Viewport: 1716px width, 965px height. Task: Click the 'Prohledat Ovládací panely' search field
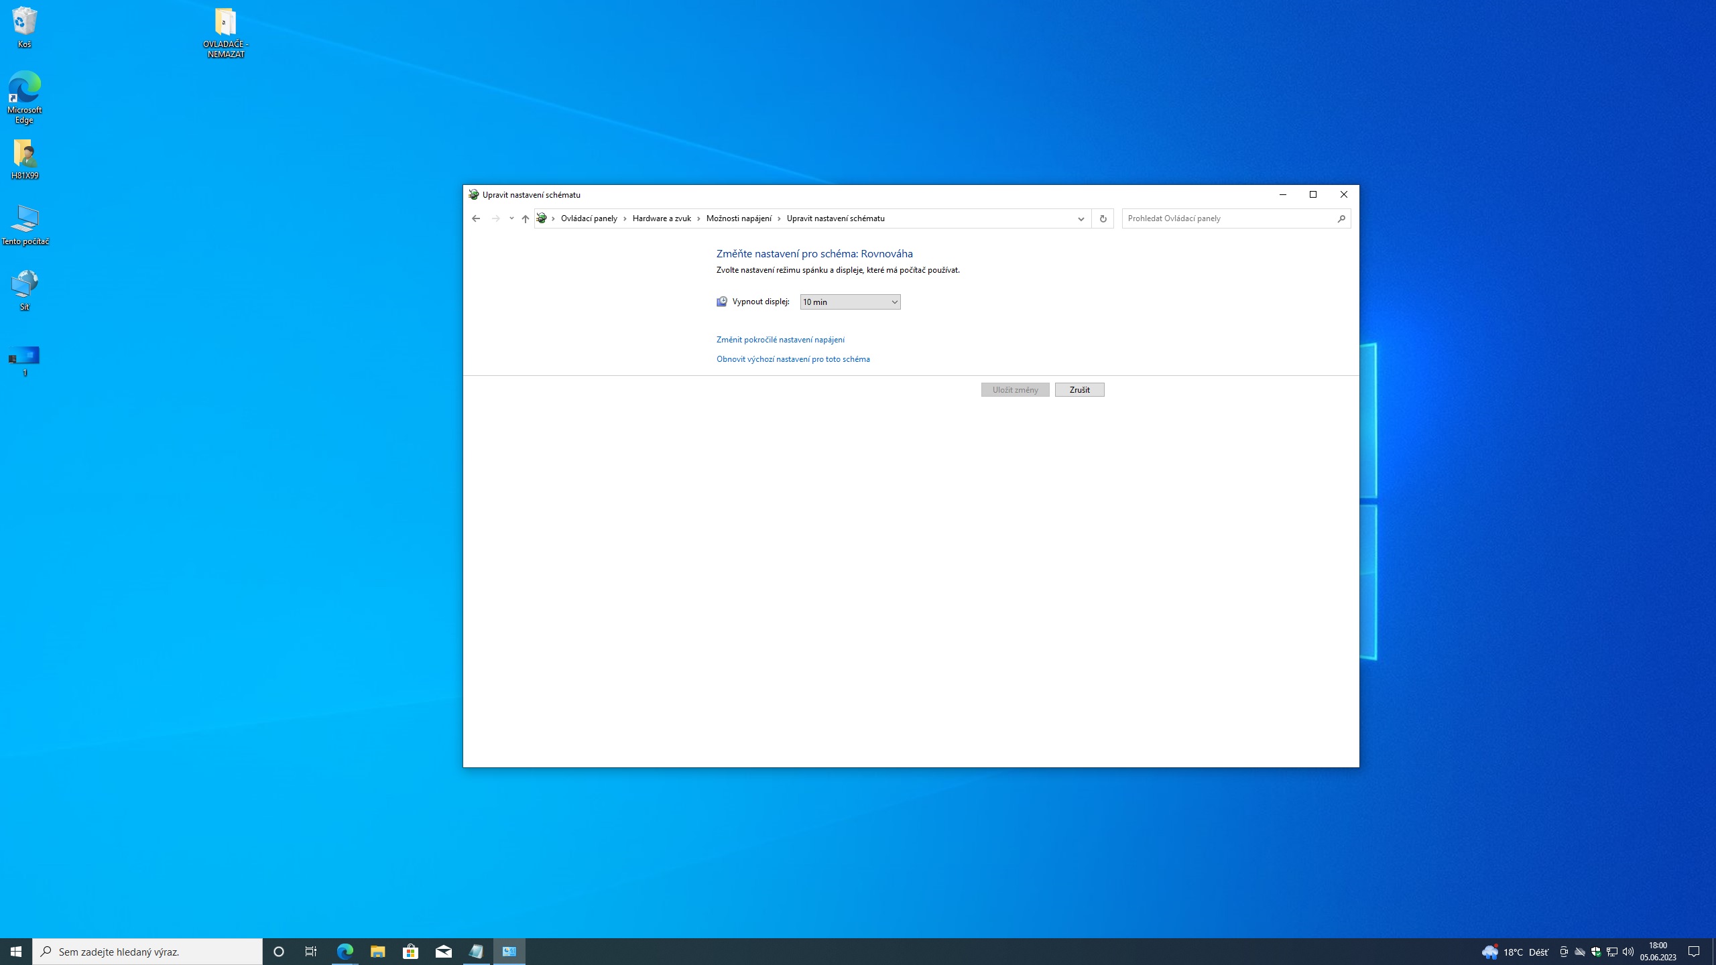[1227, 218]
